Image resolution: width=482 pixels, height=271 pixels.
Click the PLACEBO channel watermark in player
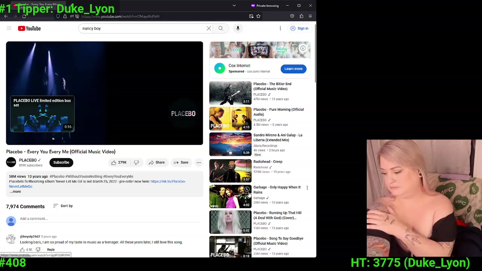(183, 114)
